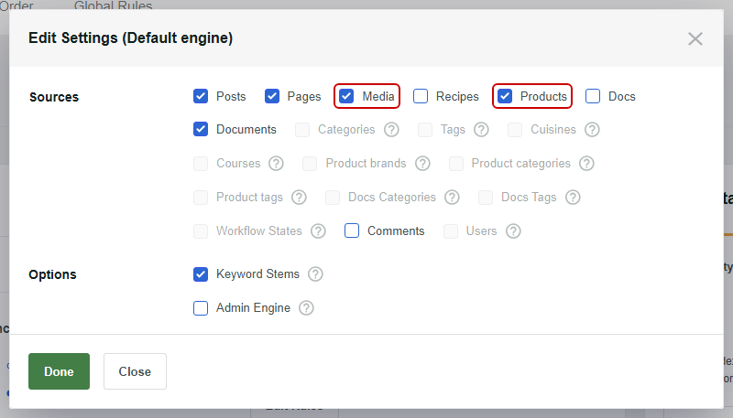
Task: Tick the disabled Docs Tags checkbox
Action: click(486, 198)
